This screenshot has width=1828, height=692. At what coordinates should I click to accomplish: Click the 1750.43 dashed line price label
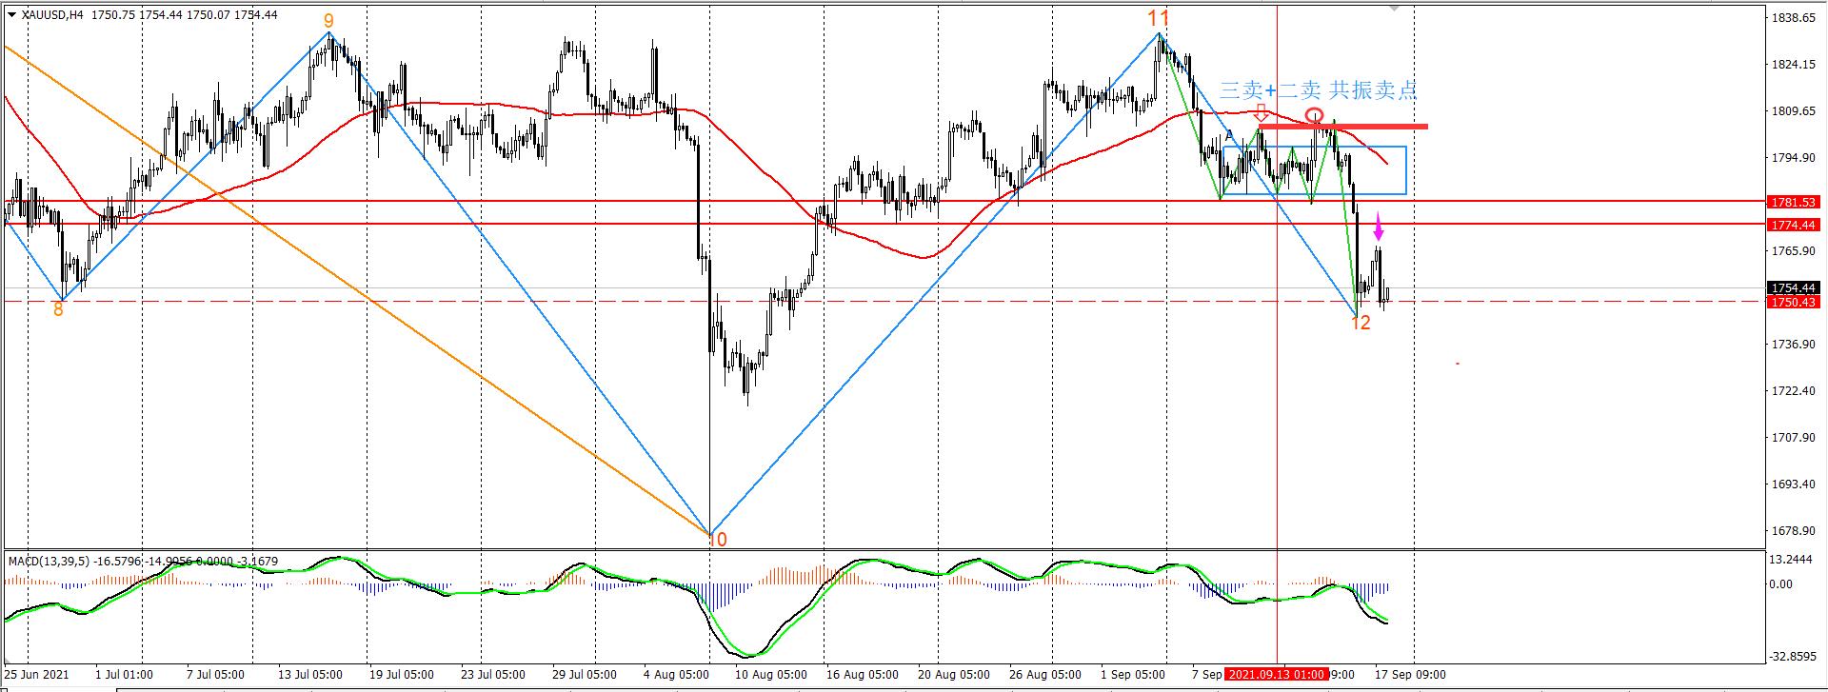click(x=1793, y=302)
